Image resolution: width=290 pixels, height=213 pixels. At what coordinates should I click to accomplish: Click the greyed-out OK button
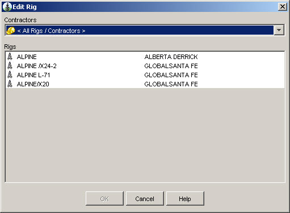tap(104, 199)
